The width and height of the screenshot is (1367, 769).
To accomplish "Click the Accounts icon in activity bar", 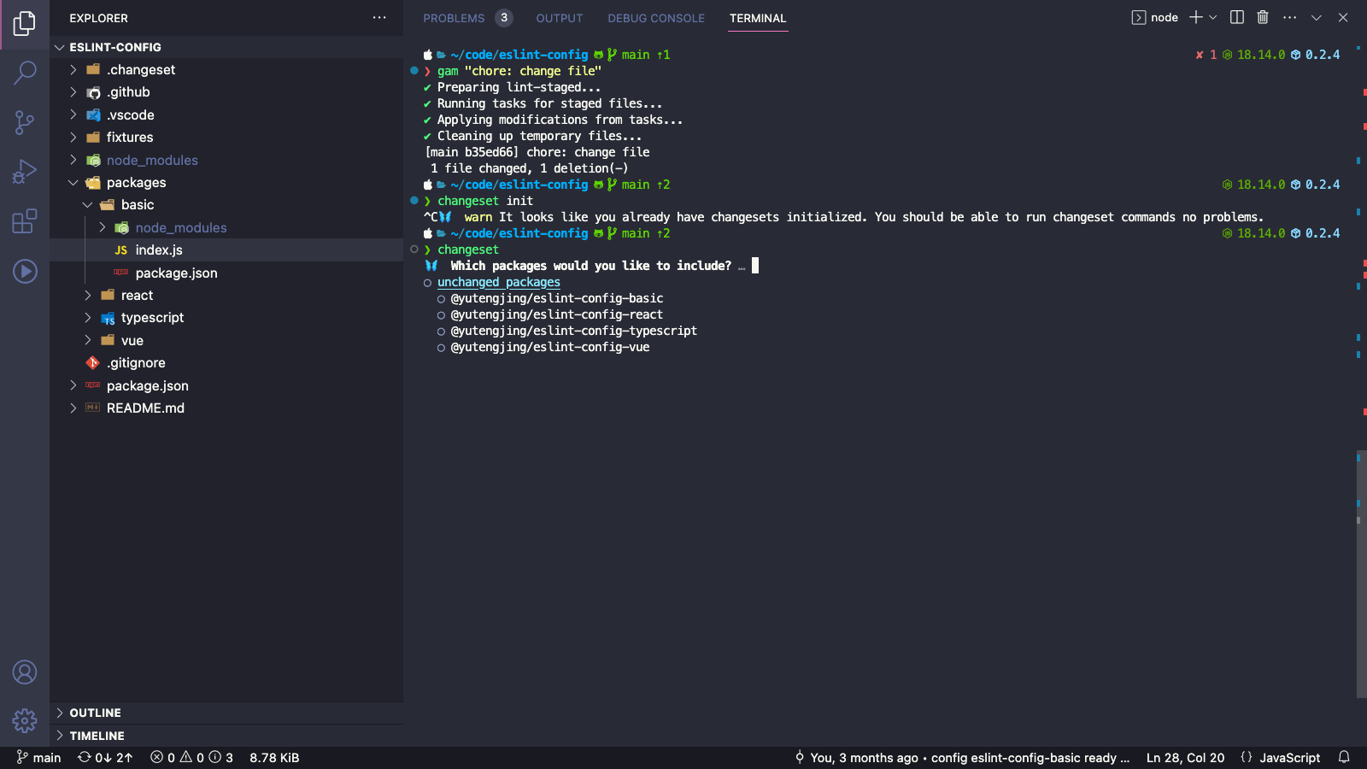I will 25,672.
